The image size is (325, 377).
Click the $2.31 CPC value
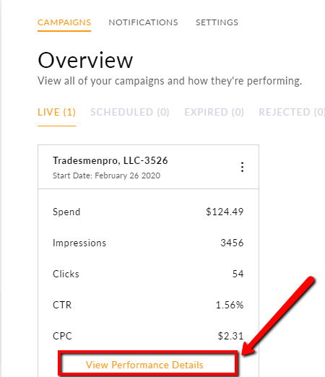(x=230, y=336)
